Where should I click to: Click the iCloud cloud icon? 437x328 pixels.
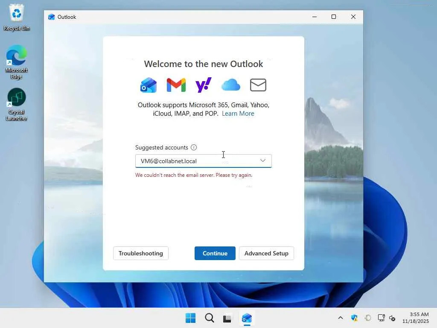pyautogui.click(x=231, y=85)
